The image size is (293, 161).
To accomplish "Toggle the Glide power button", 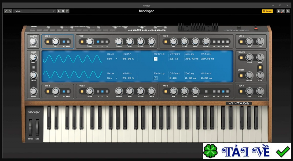I will coord(260,68).
